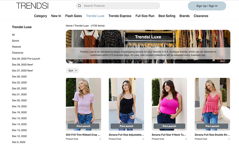This screenshot has height=146, width=239.
Task: Open the Sort dropdown
Action: pos(72,70)
